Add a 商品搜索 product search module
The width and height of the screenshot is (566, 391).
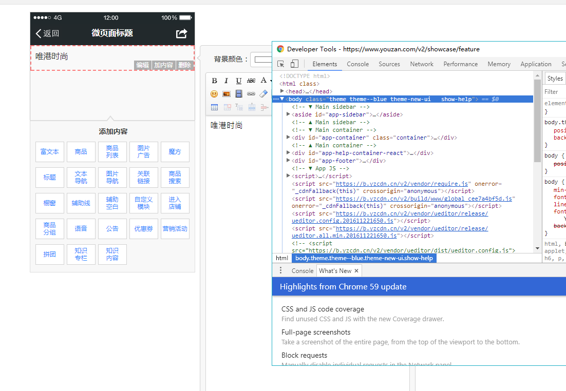pyautogui.click(x=175, y=178)
